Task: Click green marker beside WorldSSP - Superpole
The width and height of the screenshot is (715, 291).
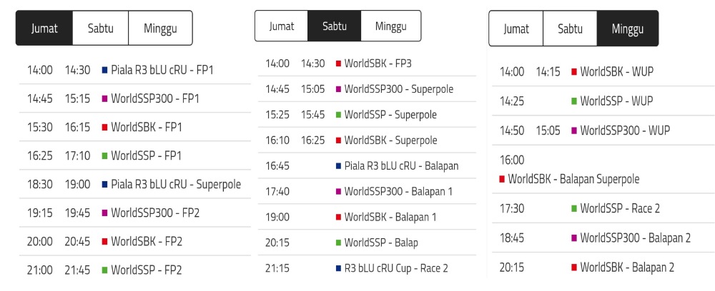Action: tap(338, 115)
